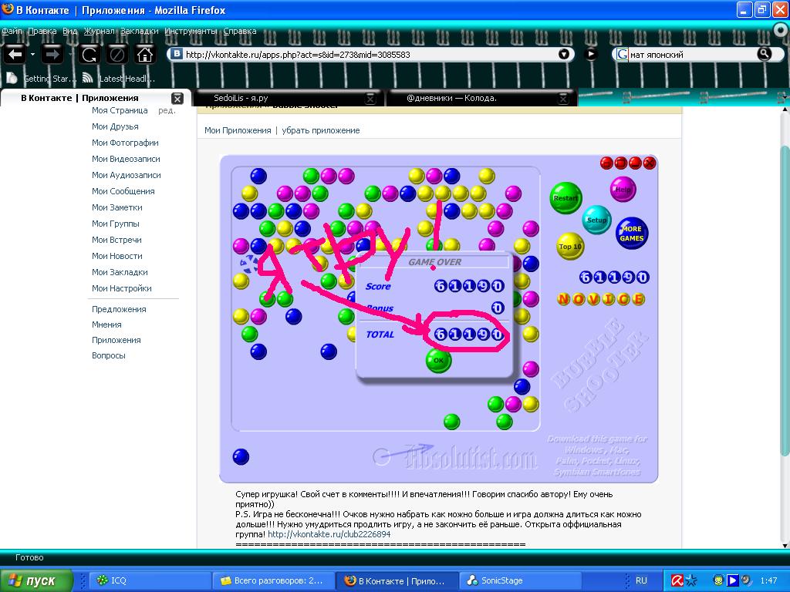The width and height of the screenshot is (790, 592).
Task: Open Мои Настройки in sidebar
Action: click(x=121, y=288)
